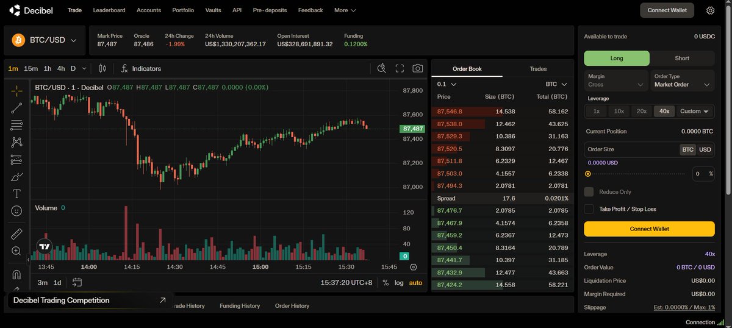Switch chart to fullscreen mode
The image size is (732, 328).
pos(400,68)
